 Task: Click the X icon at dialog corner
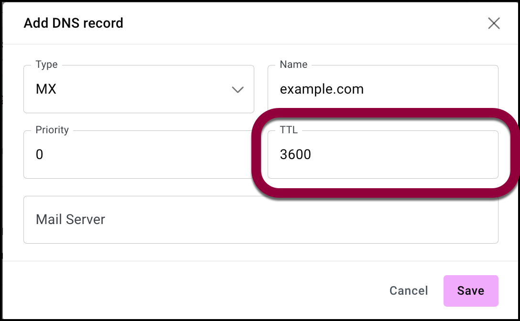[494, 23]
